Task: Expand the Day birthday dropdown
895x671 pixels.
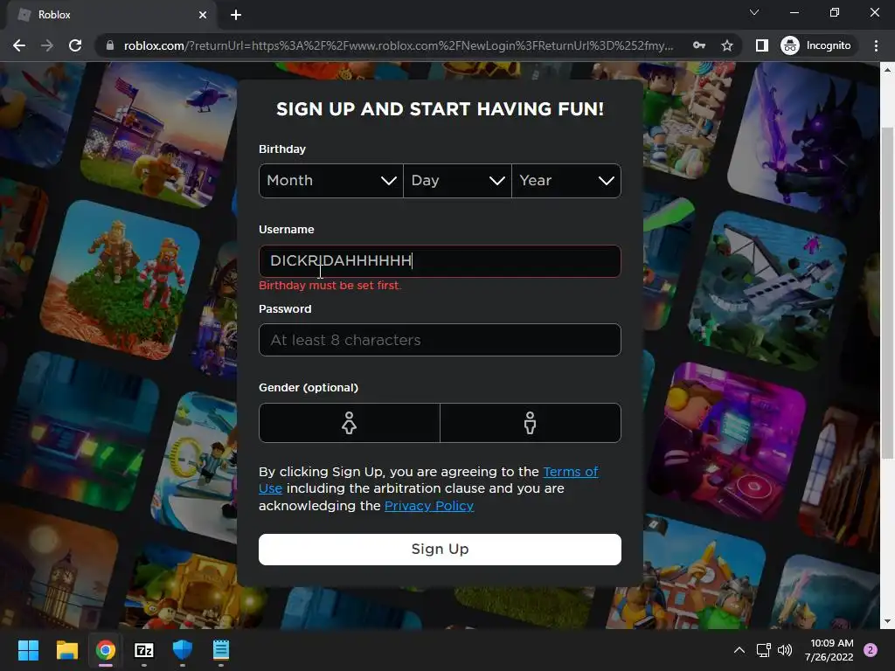Action: pos(457,181)
